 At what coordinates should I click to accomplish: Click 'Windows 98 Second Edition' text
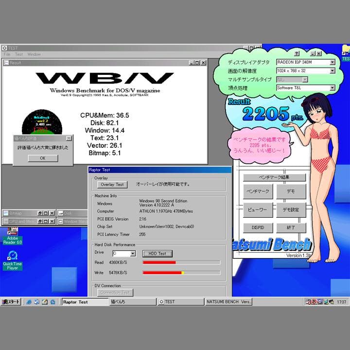(163, 201)
